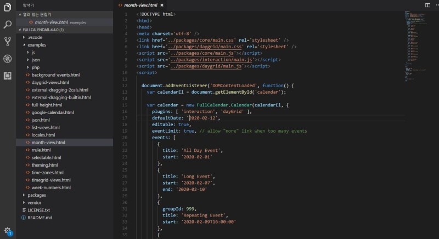Open the Manage gear icon
This screenshot has height=239, width=439.
[x=8, y=231]
